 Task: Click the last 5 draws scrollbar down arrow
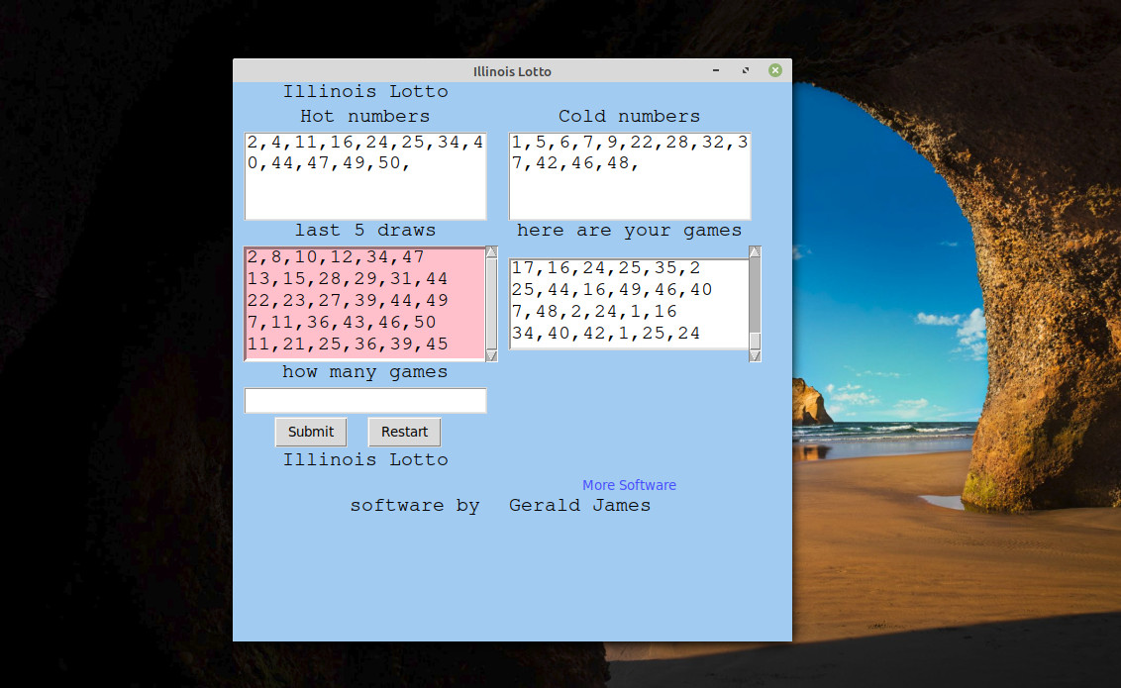pos(492,355)
